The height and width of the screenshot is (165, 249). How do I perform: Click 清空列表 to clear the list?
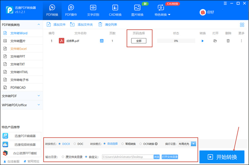pyautogui.click(x=108, y=24)
